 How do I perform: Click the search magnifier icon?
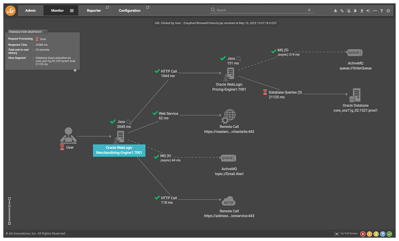[213, 10]
